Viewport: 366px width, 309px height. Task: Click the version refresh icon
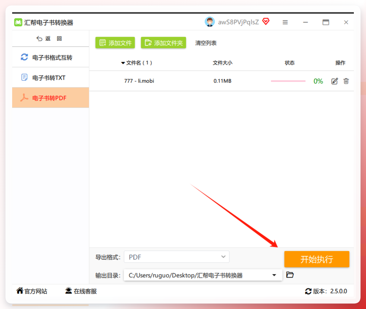308,291
